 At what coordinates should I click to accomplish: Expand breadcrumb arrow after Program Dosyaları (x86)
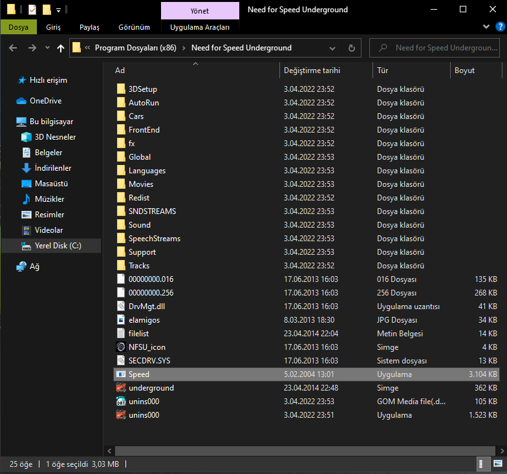pos(184,48)
